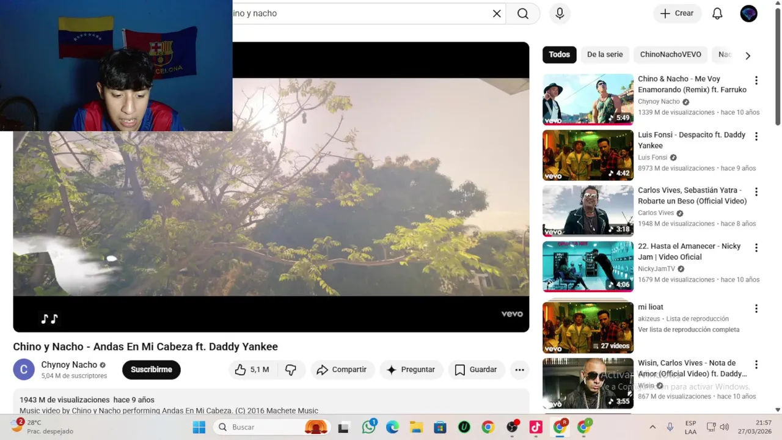This screenshot has height=440, width=782.
Task: Click Ver lista de reproducción completa
Action: click(689, 329)
